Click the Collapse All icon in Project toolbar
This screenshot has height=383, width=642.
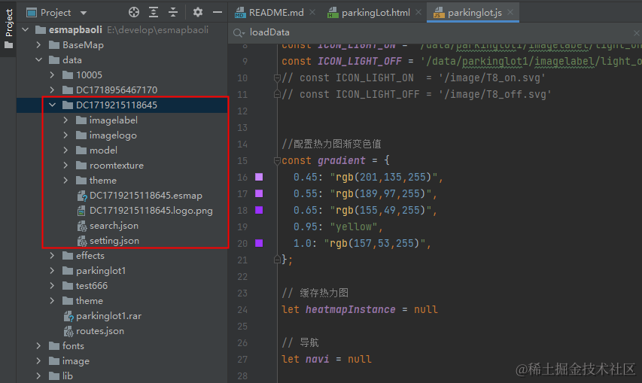tap(173, 12)
